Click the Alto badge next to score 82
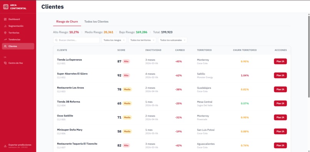Image resolution: width=310 pixels, height=152 pixels. tap(126, 145)
